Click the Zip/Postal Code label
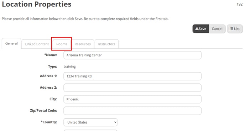 coord(43,111)
